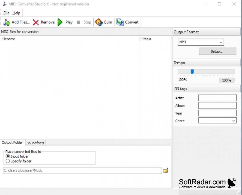Click the red X Remove icon
242x195 pixels.
coord(36,22)
